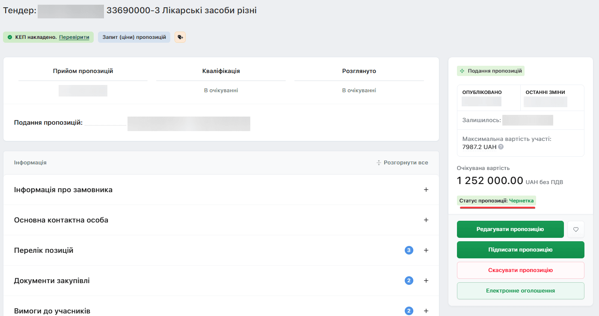Click expected value 1 252 000.00
Screen dimensions: 599x316
[x=490, y=181]
